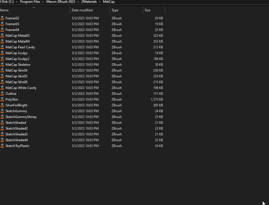Click the 353 KB size cell

pos(158,41)
